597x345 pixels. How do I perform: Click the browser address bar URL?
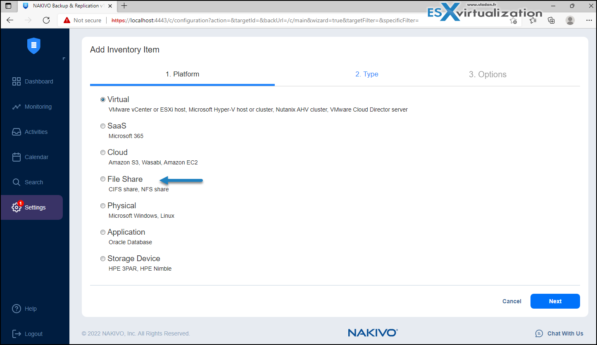click(265, 20)
